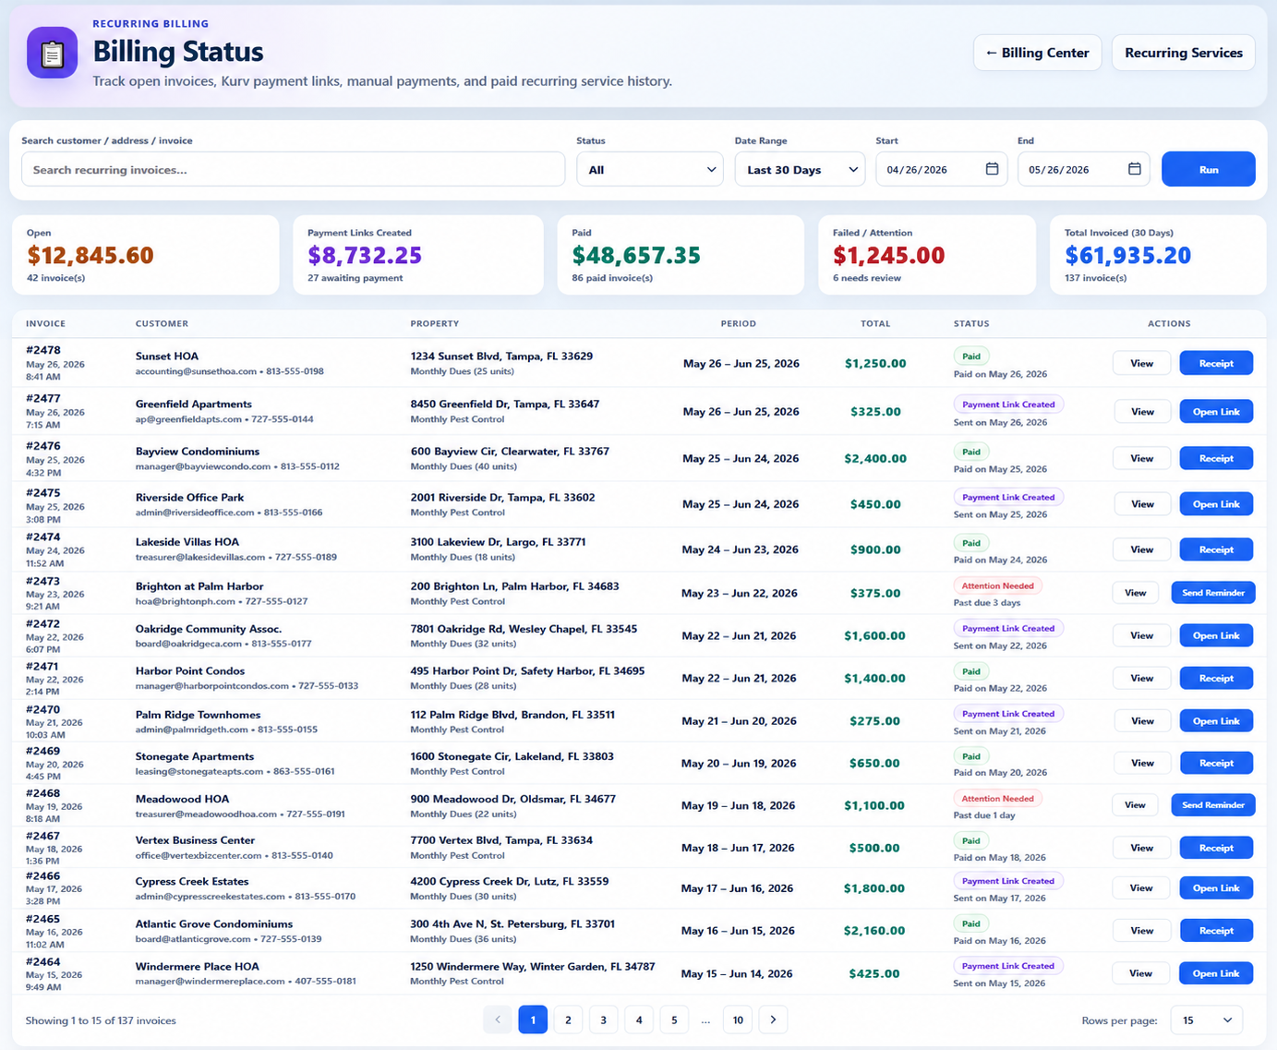This screenshot has width=1277, height=1050.
Task: Open the Start date calendar icon
Action: coord(992,169)
